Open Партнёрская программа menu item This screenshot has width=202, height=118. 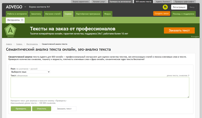pos(88,14)
